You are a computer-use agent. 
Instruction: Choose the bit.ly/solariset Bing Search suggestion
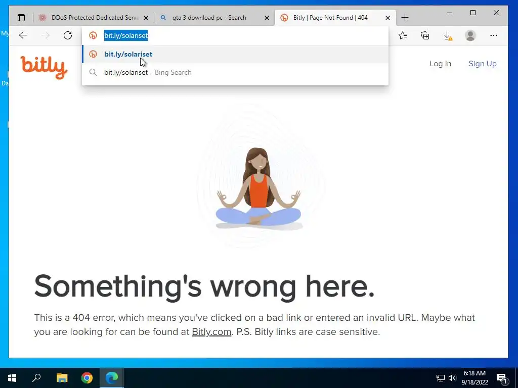click(x=235, y=72)
